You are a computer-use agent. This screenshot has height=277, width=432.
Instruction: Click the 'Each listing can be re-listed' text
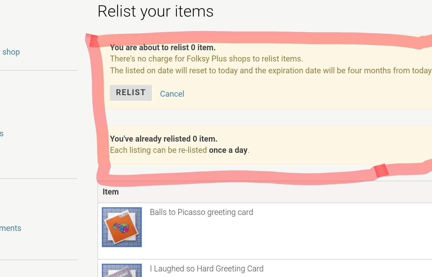(x=158, y=150)
